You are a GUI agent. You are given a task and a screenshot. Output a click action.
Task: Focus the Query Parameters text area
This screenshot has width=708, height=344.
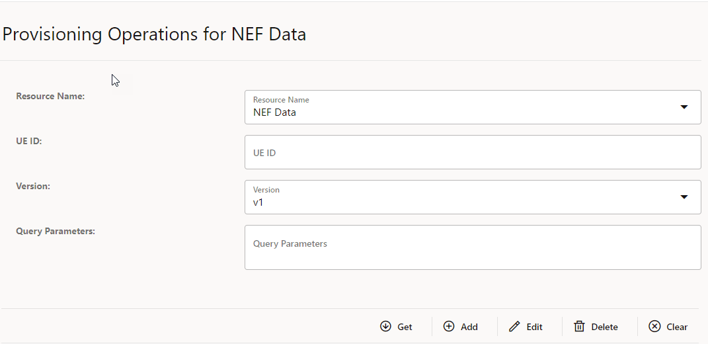click(x=472, y=247)
